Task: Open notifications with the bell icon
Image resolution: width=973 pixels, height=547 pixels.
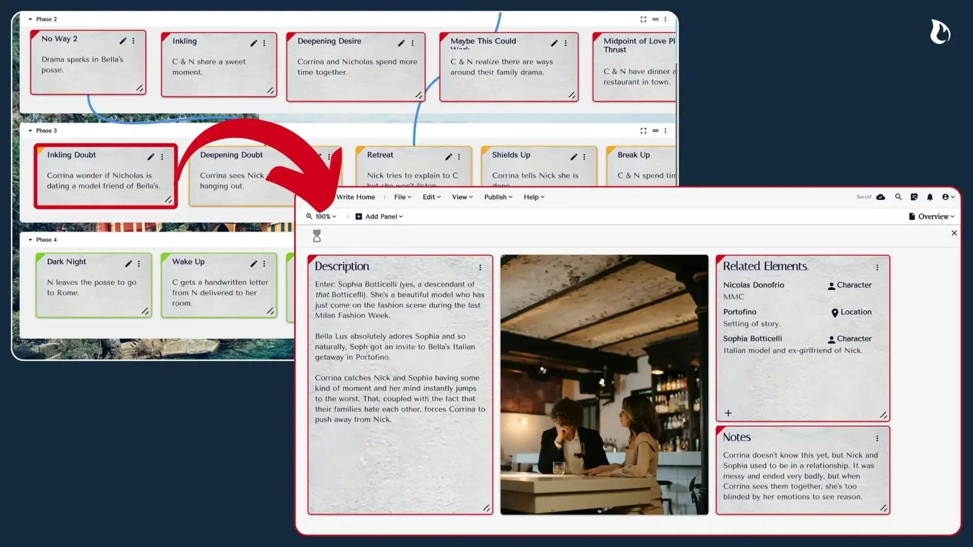Action: tap(930, 197)
